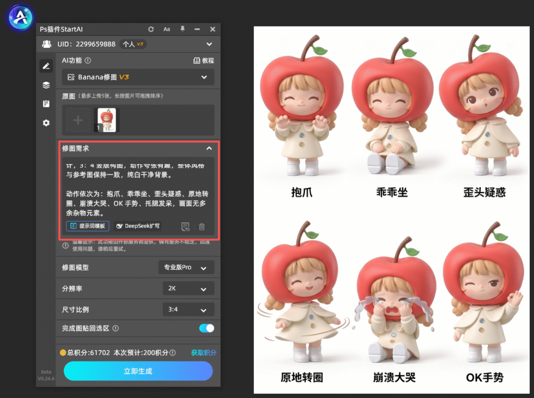This screenshot has width=534, height=398.
Task: Click the 原地转圈 caption in result image
Action: [302, 377]
